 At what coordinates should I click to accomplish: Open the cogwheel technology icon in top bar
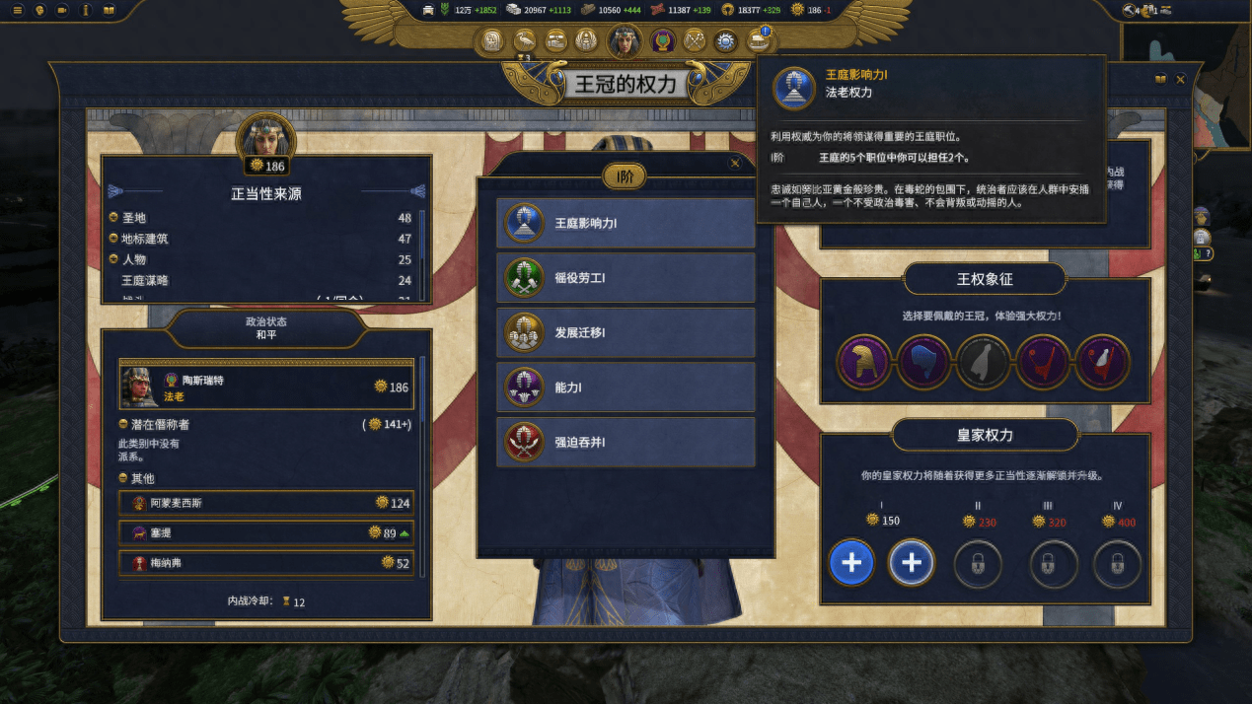tap(727, 40)
